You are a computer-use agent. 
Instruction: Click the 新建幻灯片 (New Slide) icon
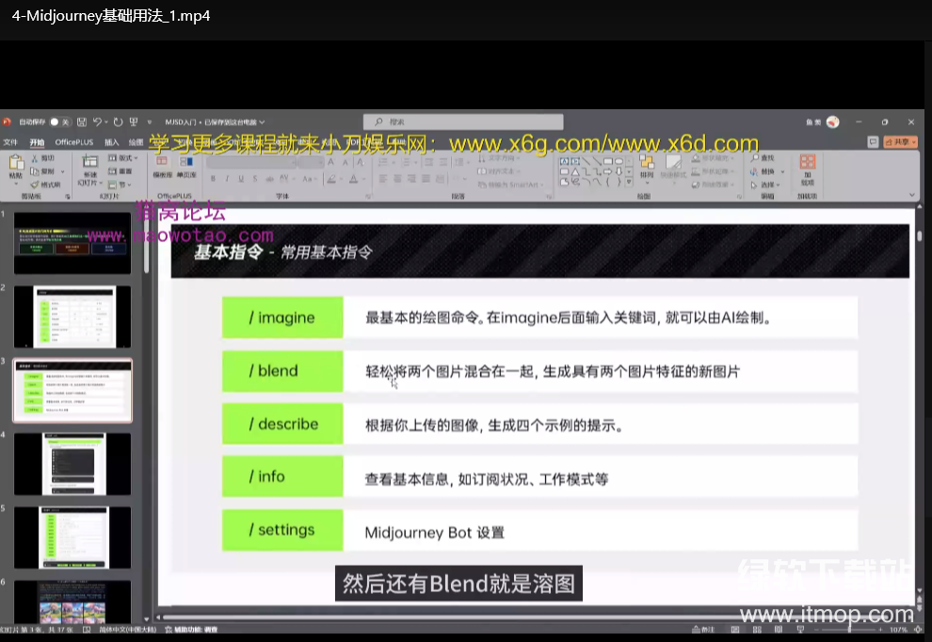pos(89,161)
